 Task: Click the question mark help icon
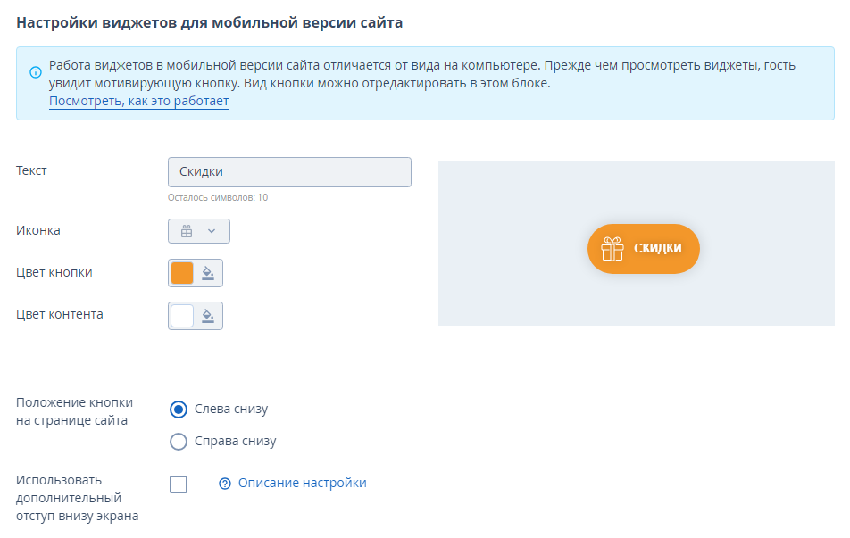224,484
